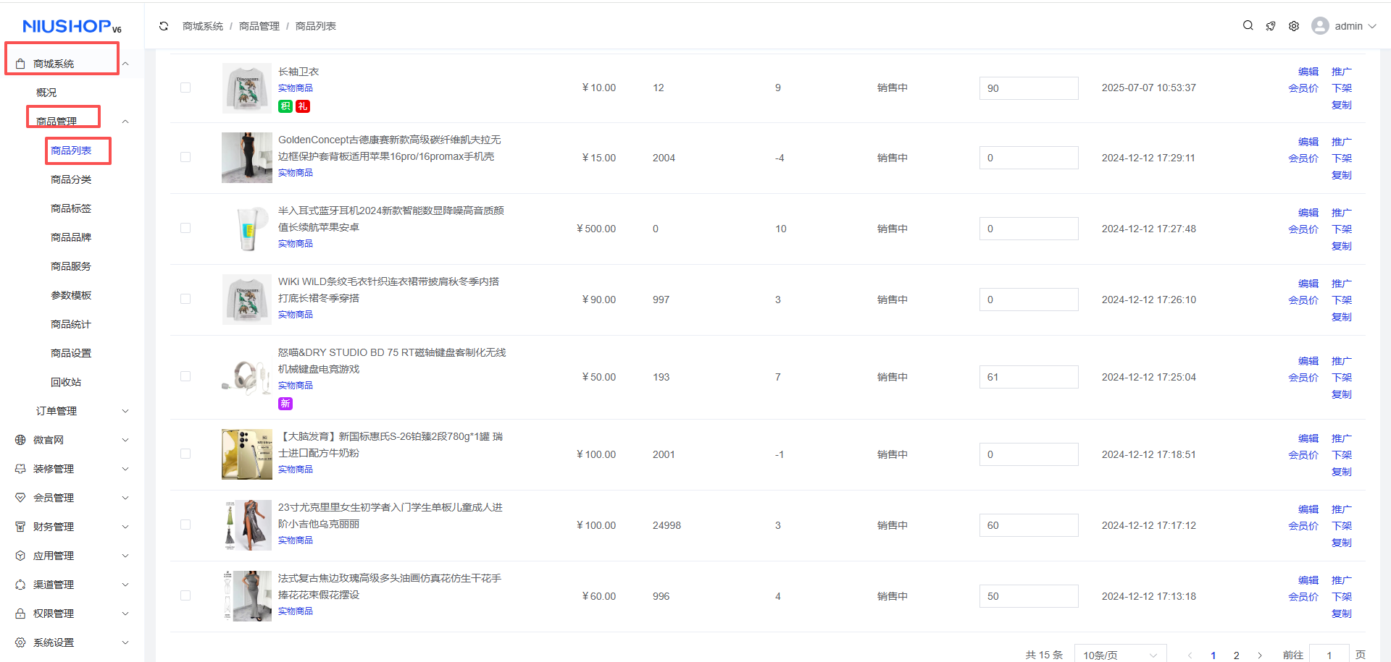
Task: Open 商品分类 in the sidebar
Action: 71,179
